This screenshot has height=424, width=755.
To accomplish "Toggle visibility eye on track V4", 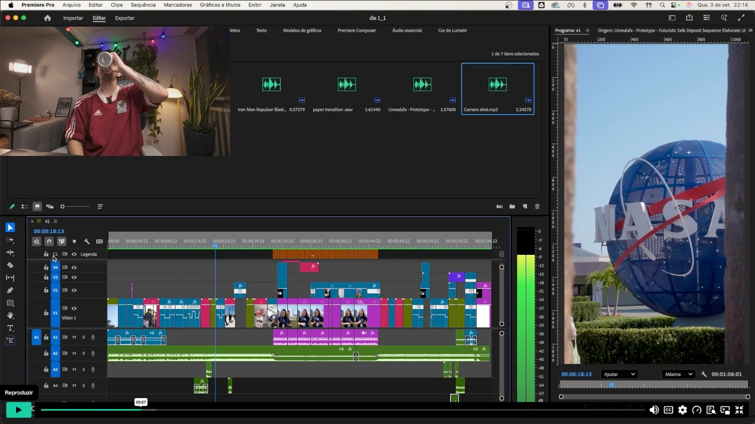I will point(74,267).
